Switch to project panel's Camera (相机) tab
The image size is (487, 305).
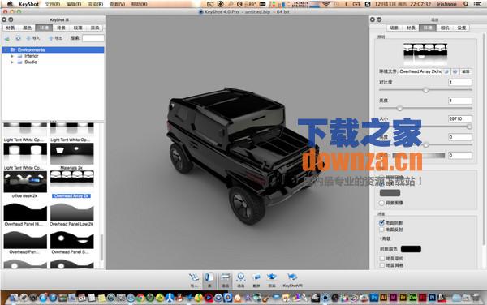coord(445,28)
